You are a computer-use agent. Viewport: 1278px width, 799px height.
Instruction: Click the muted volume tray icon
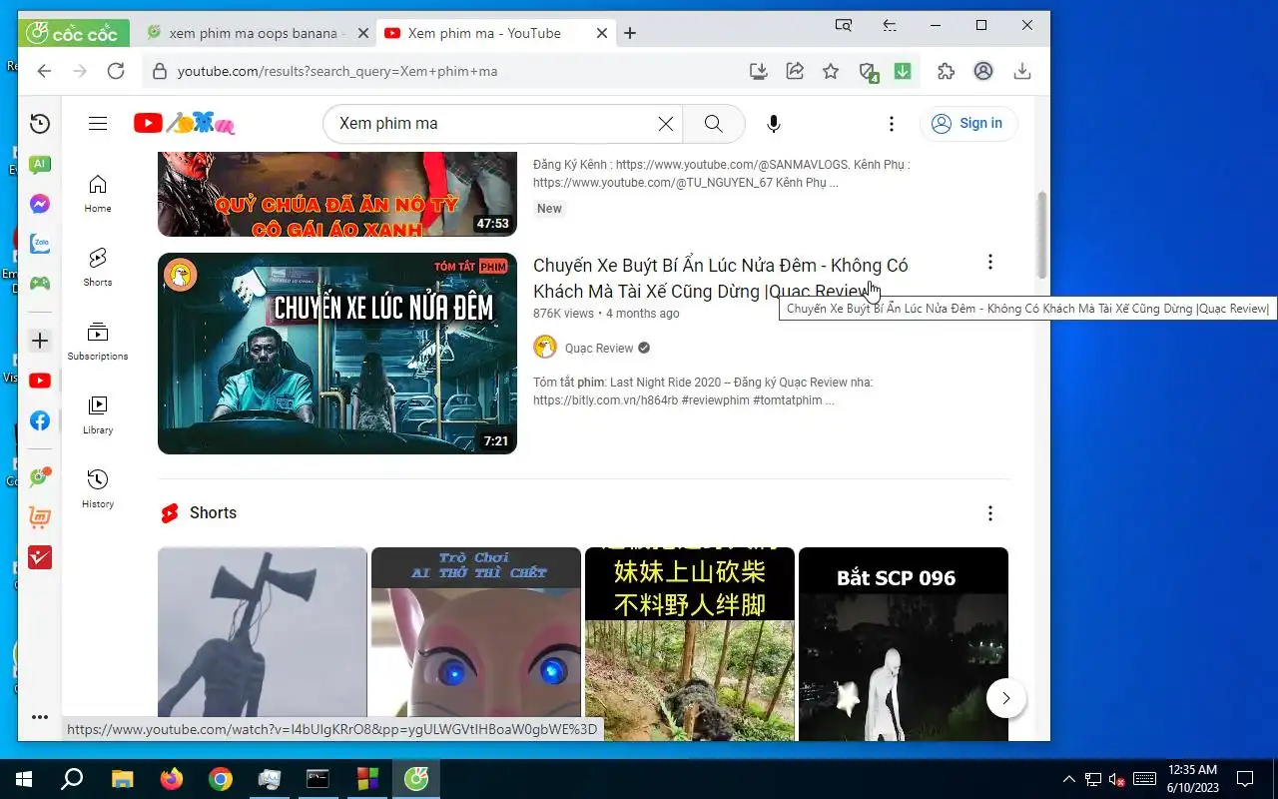coord(1118,779)
